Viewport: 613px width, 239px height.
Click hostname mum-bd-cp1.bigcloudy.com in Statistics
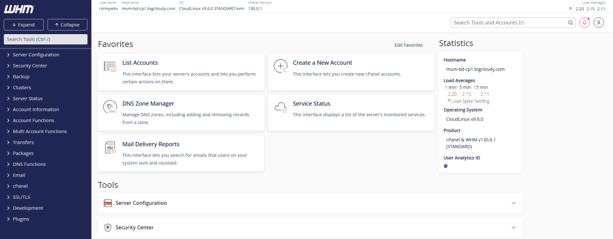pyautogui.click(x=475, y=69)
